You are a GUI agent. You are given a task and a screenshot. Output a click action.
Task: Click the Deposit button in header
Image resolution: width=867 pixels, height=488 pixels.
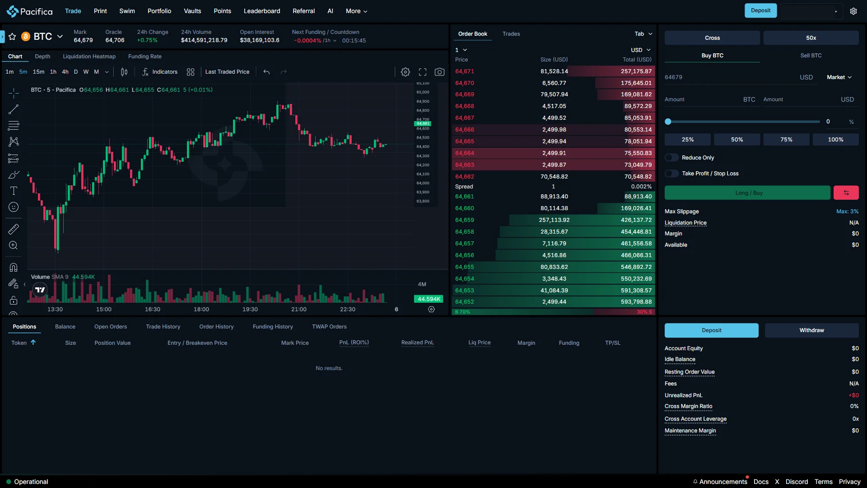pos(760,11)
